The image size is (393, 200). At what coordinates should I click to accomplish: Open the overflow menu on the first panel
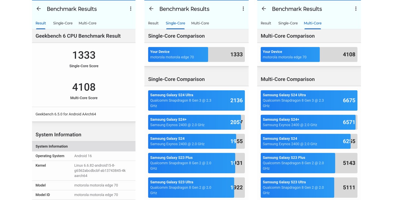click(x=131, y=9)
